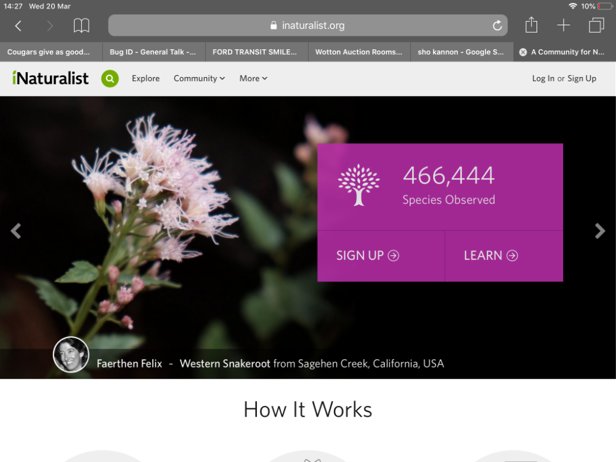Screen dimensions: 616x462
Task: Tap the 14:27 clock in status bar
Action: point(13,6)
